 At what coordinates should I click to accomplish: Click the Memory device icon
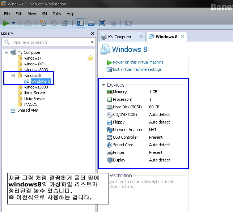pos(110,92)
